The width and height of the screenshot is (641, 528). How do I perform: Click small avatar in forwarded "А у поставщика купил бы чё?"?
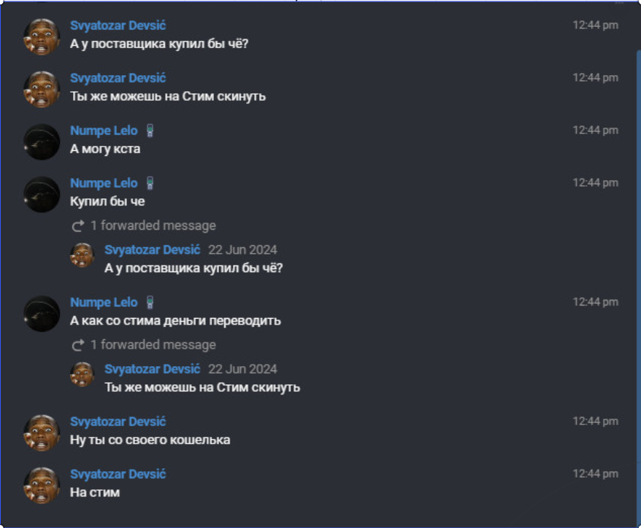click(82, 255)
